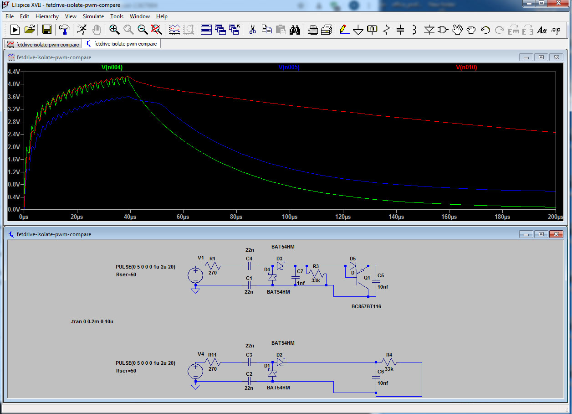The width and height of the screenshot is (572, 414).
Task: Click the R4 33k resistor in lower circuit
Action: tap(389, 362)
